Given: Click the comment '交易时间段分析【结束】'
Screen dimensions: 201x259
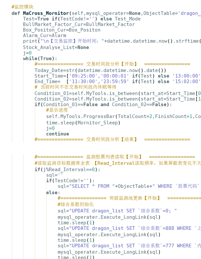Looking at the screenshot, I should click(112, 139).
